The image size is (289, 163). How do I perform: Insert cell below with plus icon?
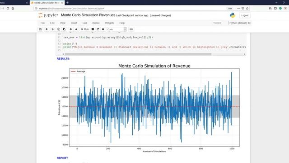coord(47,29)
